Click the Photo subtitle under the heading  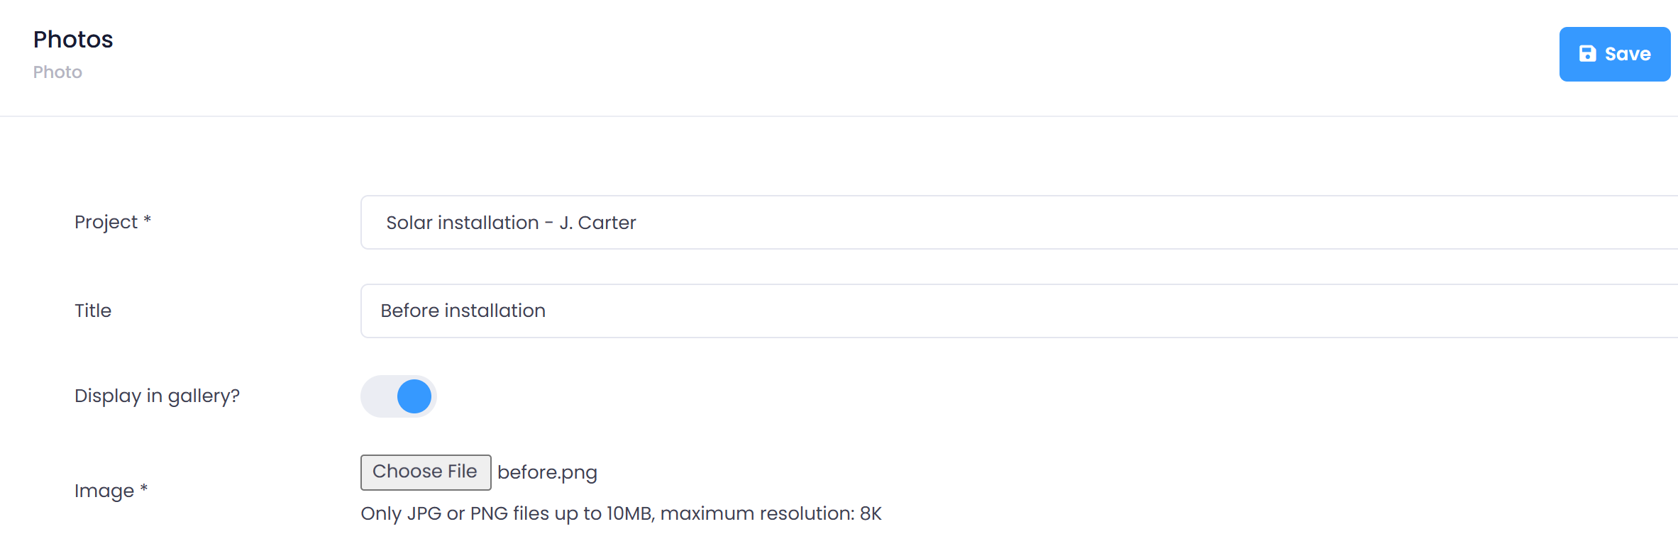tap(57, 72)
